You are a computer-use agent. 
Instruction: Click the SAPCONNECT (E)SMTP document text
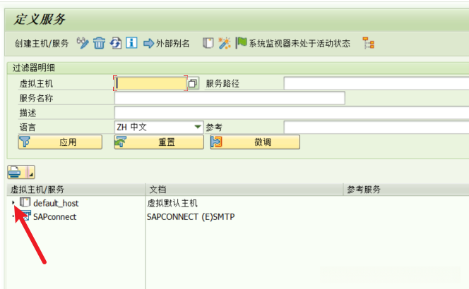point(191,217)
